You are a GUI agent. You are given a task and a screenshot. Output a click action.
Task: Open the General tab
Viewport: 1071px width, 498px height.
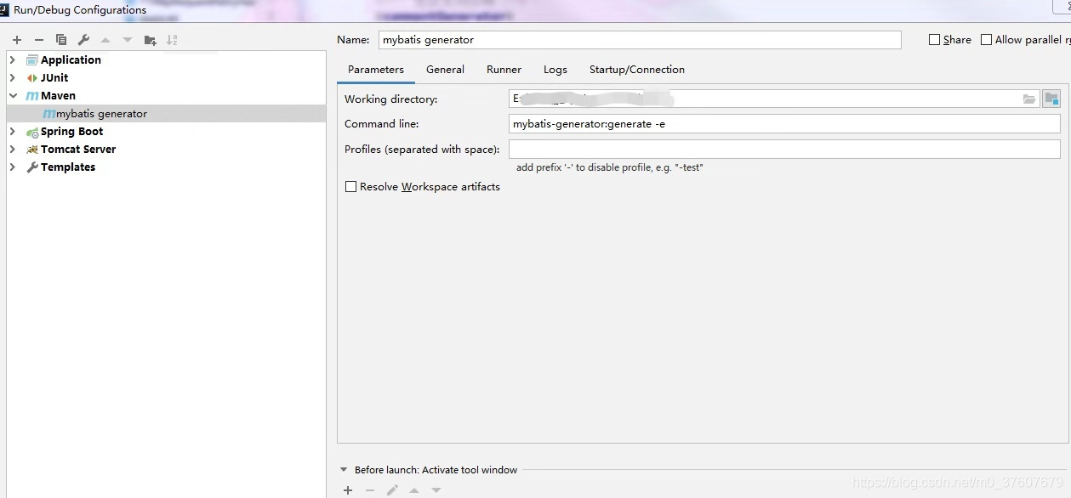(x=446, y=70)
